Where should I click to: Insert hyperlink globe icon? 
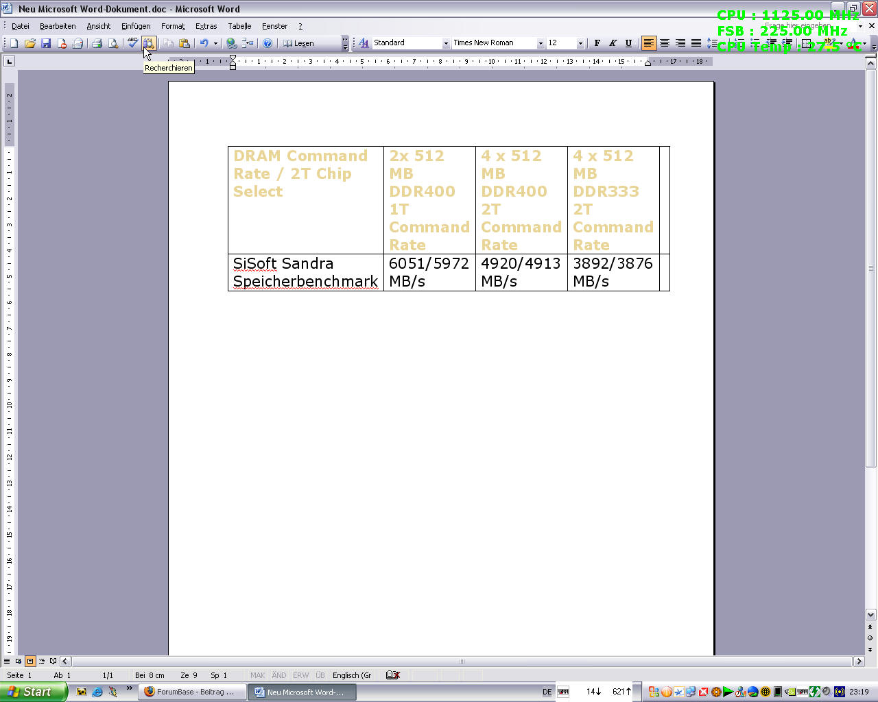point(232,43)
